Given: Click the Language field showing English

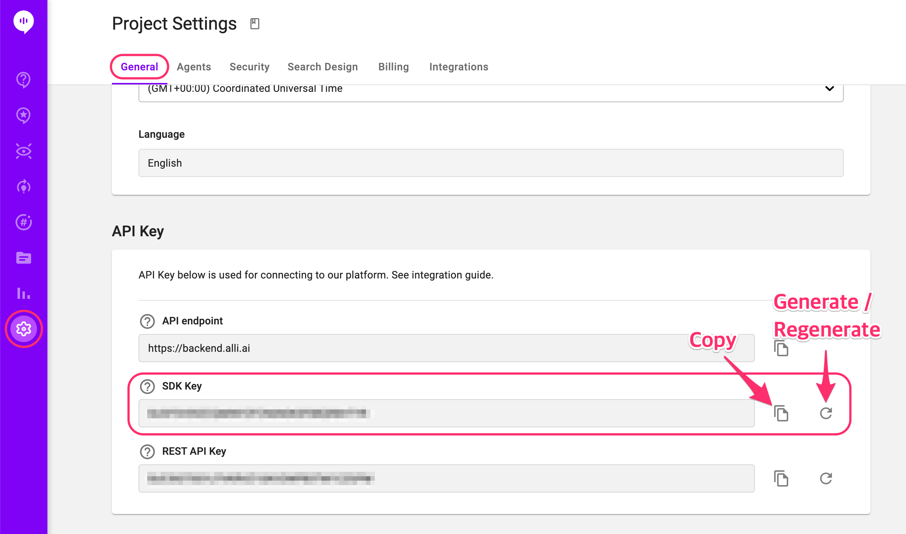Looking at the screenshot, I should pyautogui.click(x=491, y=163).
